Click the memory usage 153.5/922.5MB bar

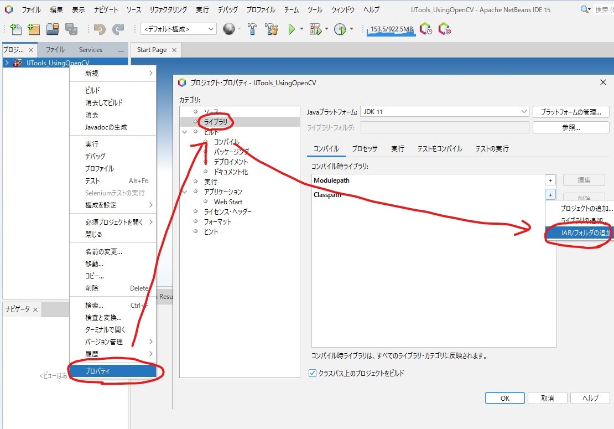(391, 29)
